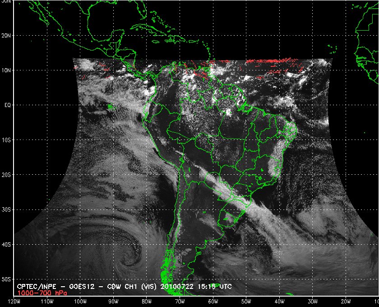
Task: Select the GOES12 satellite name text
Action: click(82, 287)
